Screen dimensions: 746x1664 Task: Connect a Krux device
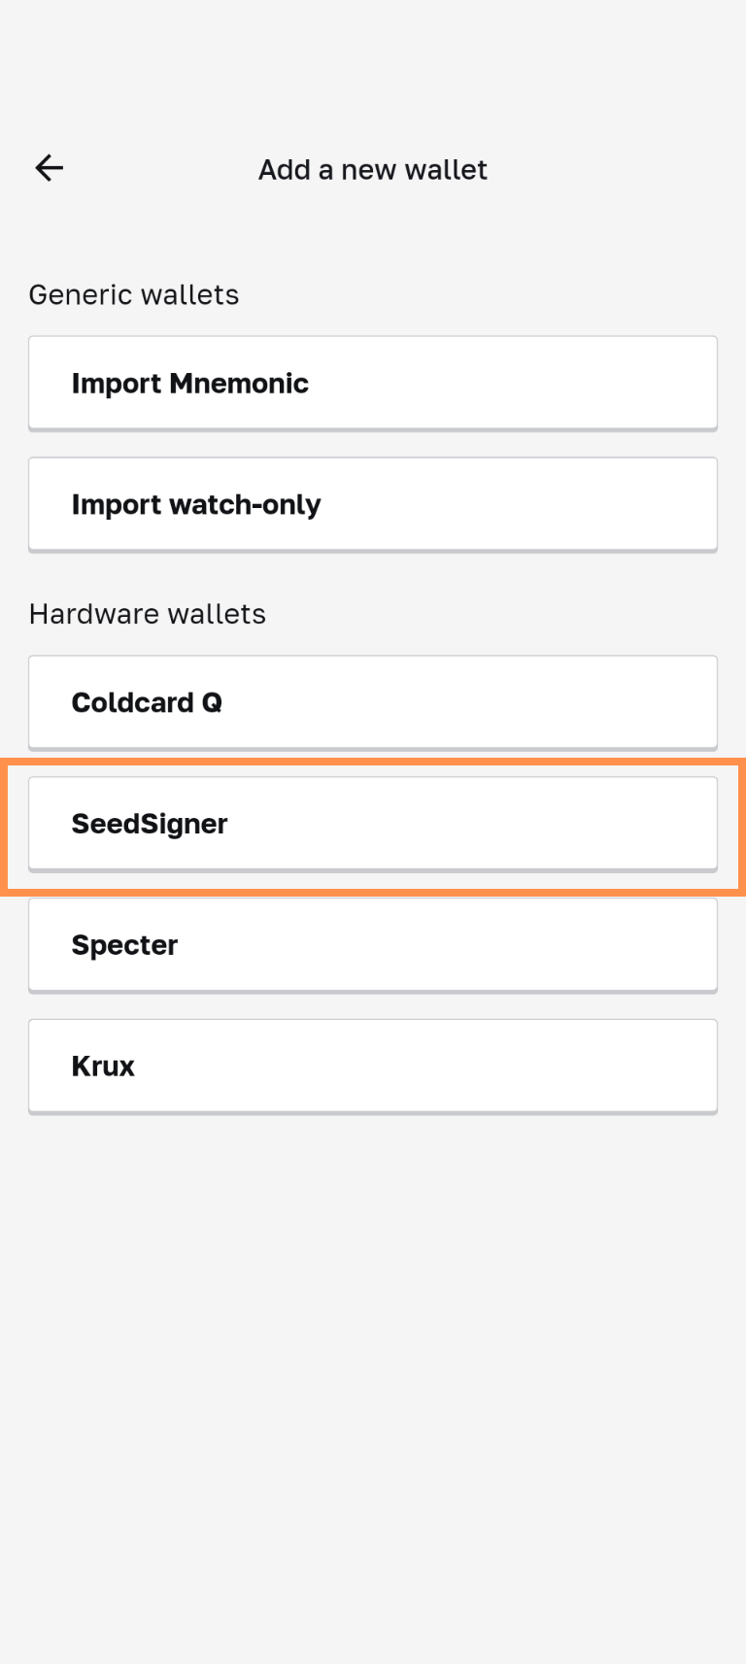click(373, 1067)
